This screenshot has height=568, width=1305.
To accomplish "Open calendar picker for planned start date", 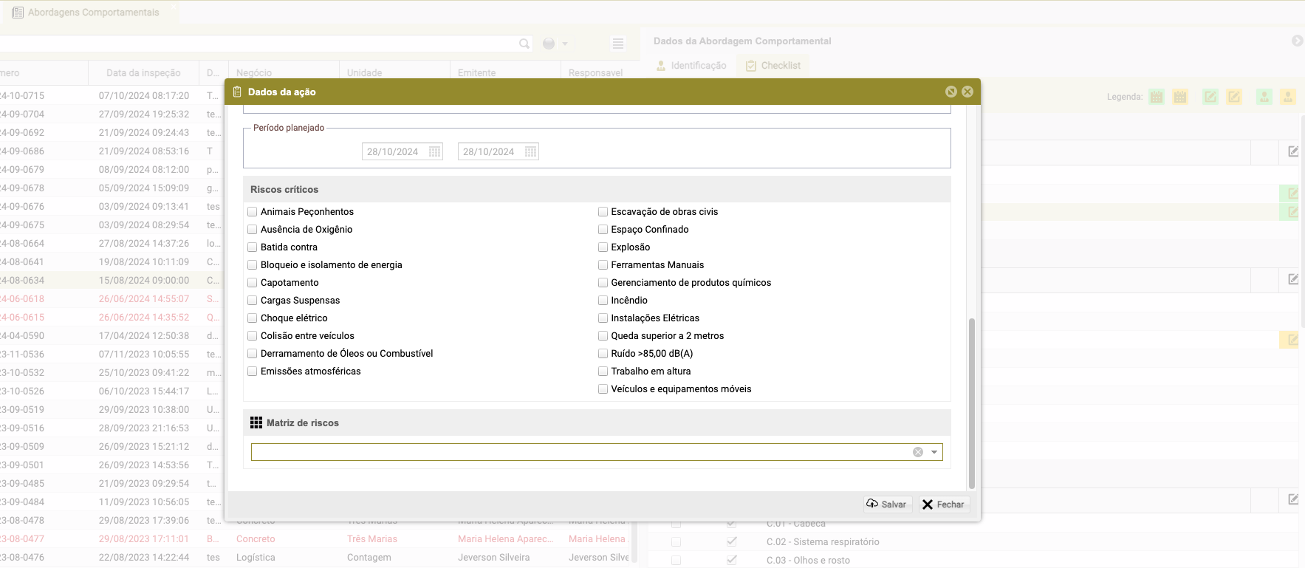I will pos(435,152).
